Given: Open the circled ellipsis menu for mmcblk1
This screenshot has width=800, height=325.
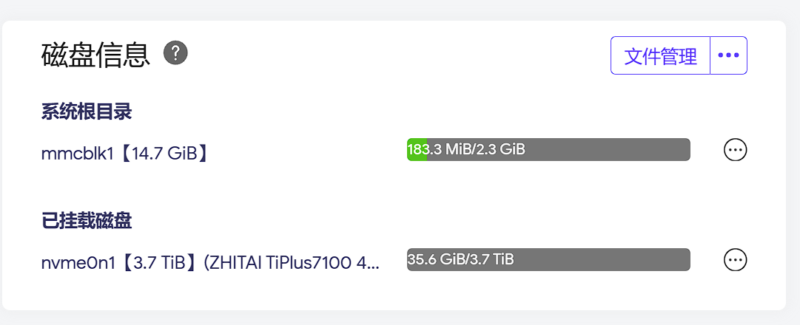Looking at the screenshot, I should (x=735, y=150).
